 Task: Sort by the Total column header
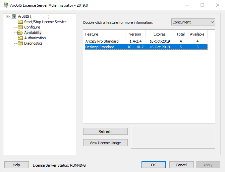coord(180,34)
